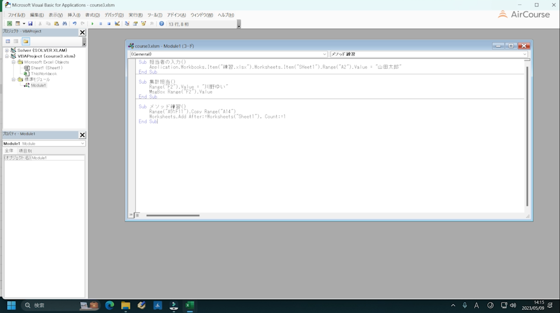Open VBA Help question mark icon
This screenshot has width=560, height=313.
coord(162,24)
